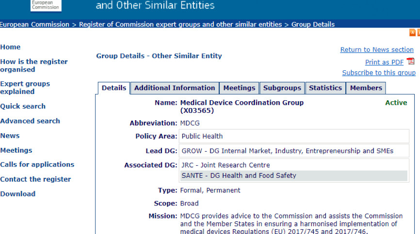This screenshot has width=420, height=234.
Task: Open the Additional Information tab
Action: 175,88
